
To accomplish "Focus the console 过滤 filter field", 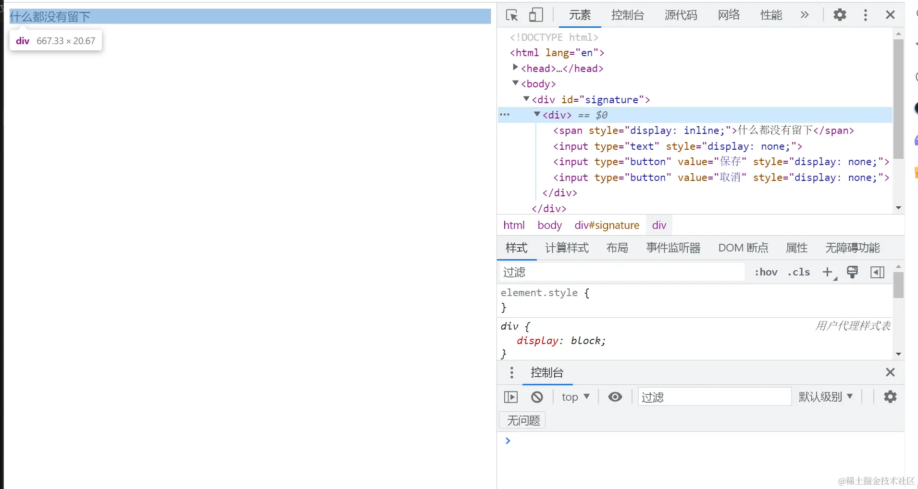I will coord(714,397).
